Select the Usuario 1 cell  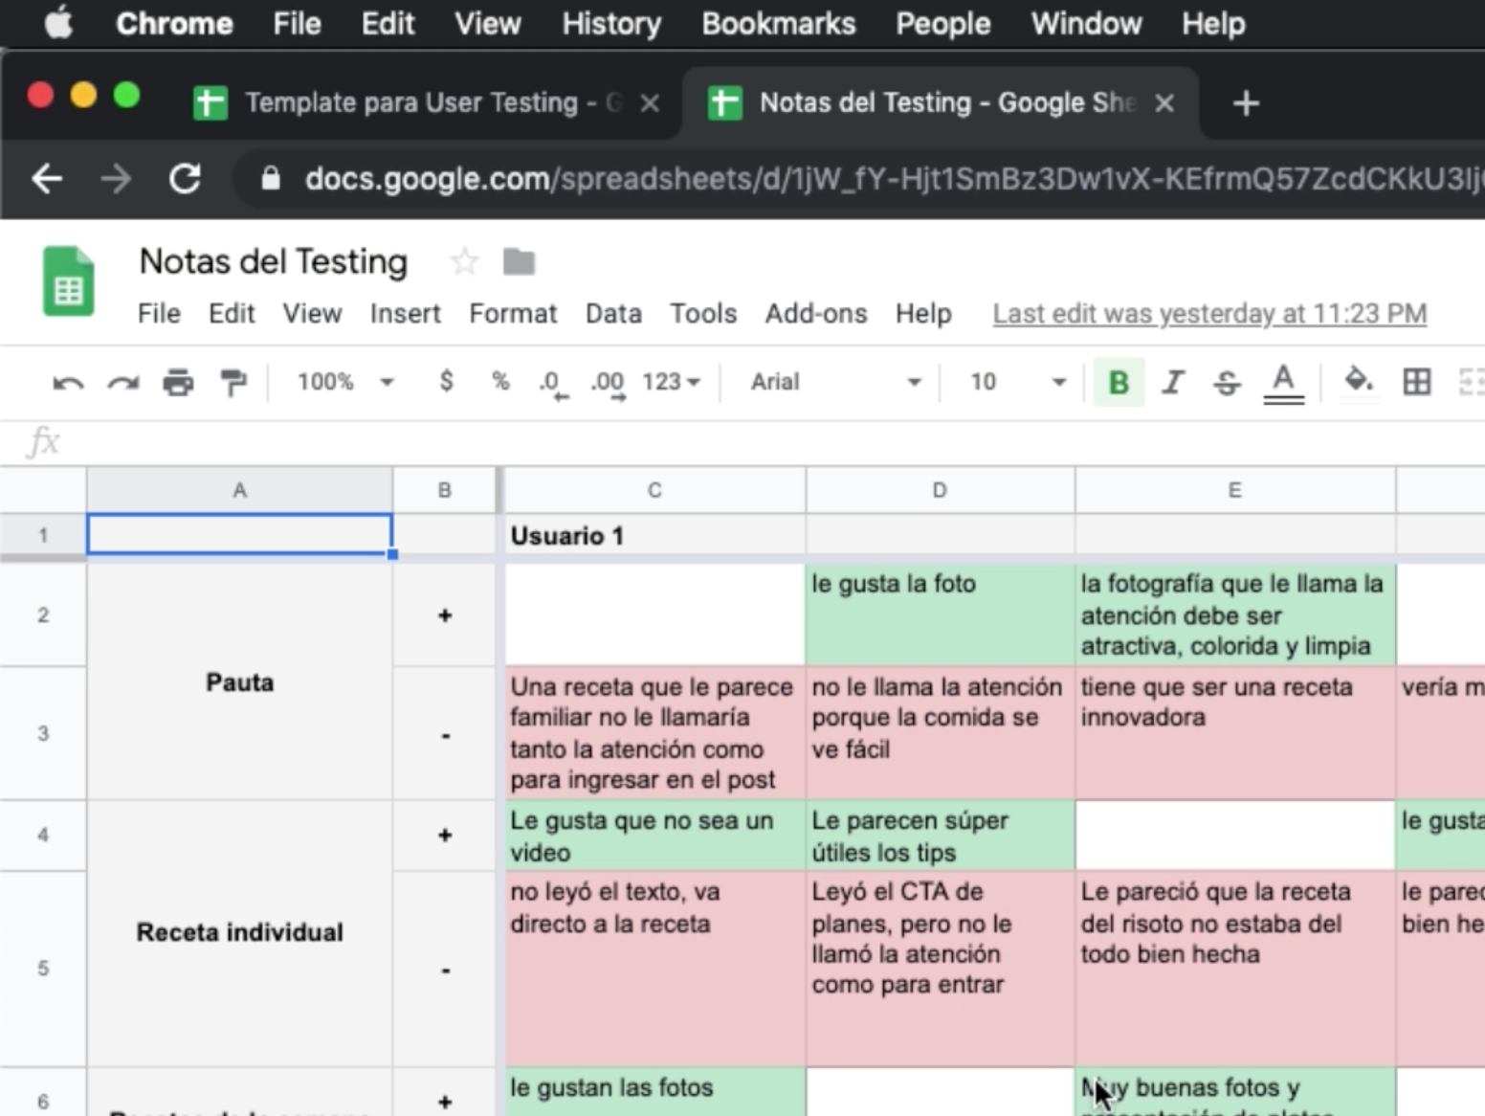click(x=654, y=536)
